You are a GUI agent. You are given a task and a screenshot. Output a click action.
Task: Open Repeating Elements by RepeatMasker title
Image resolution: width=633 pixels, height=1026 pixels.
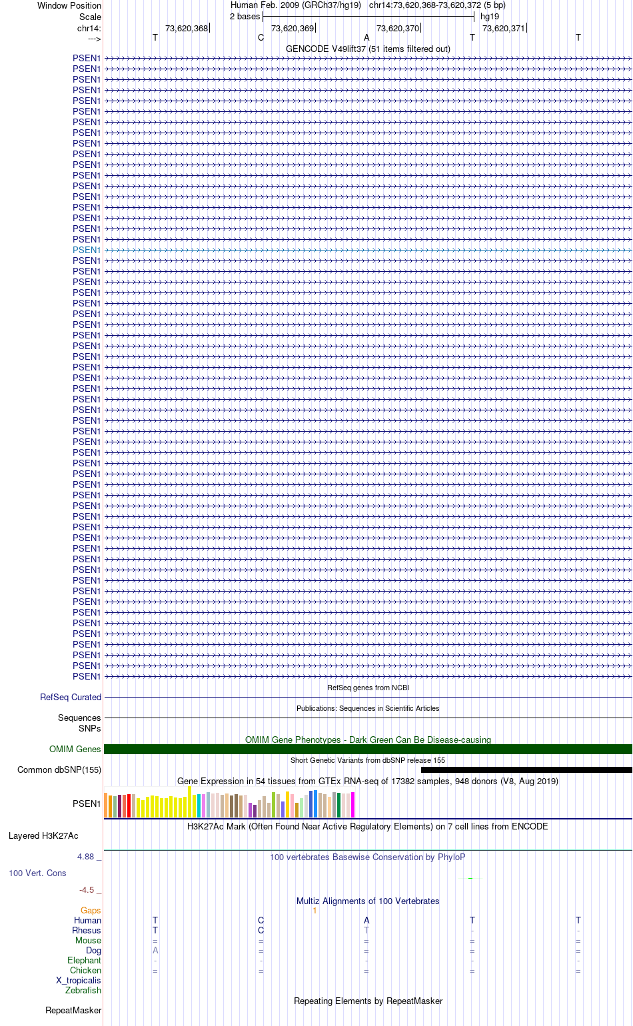coord(368,1001)
